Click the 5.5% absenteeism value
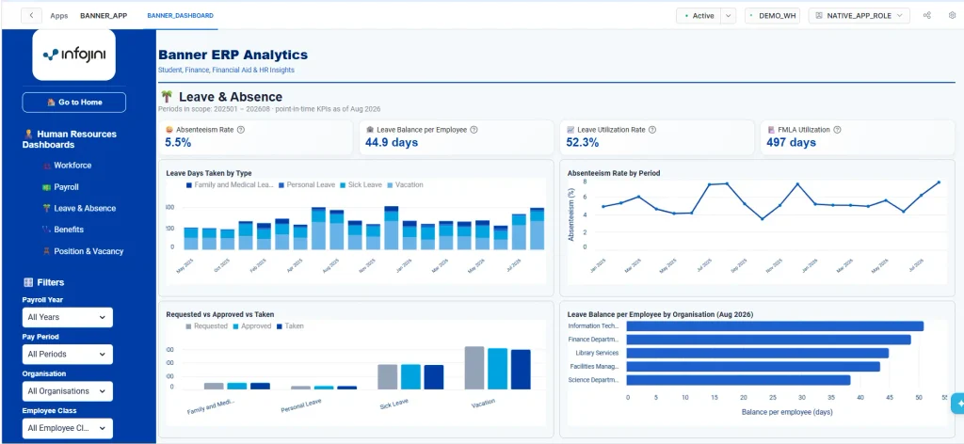The width and height of the screenshot is (964, 444). point(178,142)
